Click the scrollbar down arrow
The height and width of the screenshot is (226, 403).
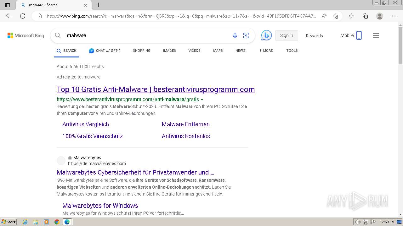point(400,214)
